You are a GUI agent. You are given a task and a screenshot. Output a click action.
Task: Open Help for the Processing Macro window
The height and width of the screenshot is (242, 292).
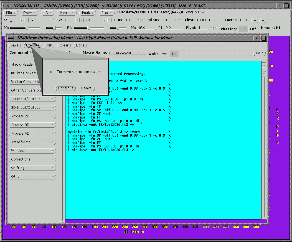point(259,53)
